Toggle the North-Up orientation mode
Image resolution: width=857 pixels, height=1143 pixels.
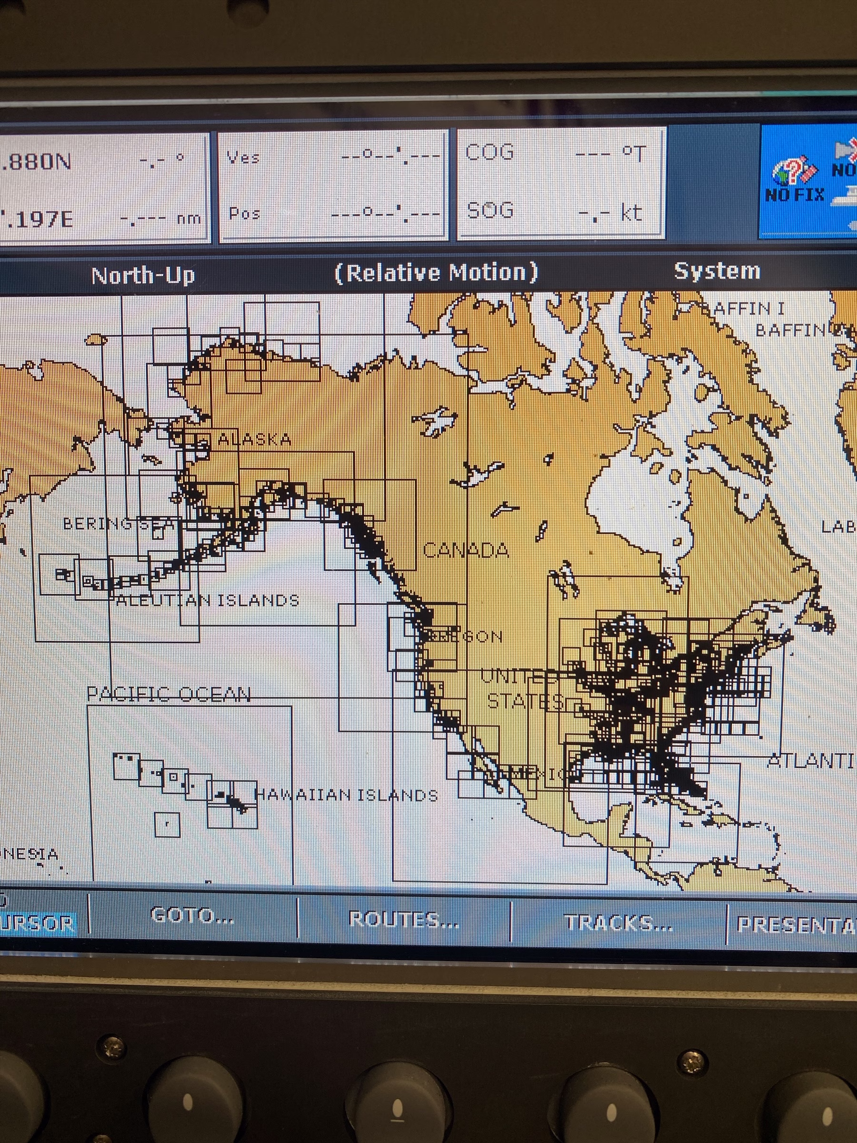142,275
